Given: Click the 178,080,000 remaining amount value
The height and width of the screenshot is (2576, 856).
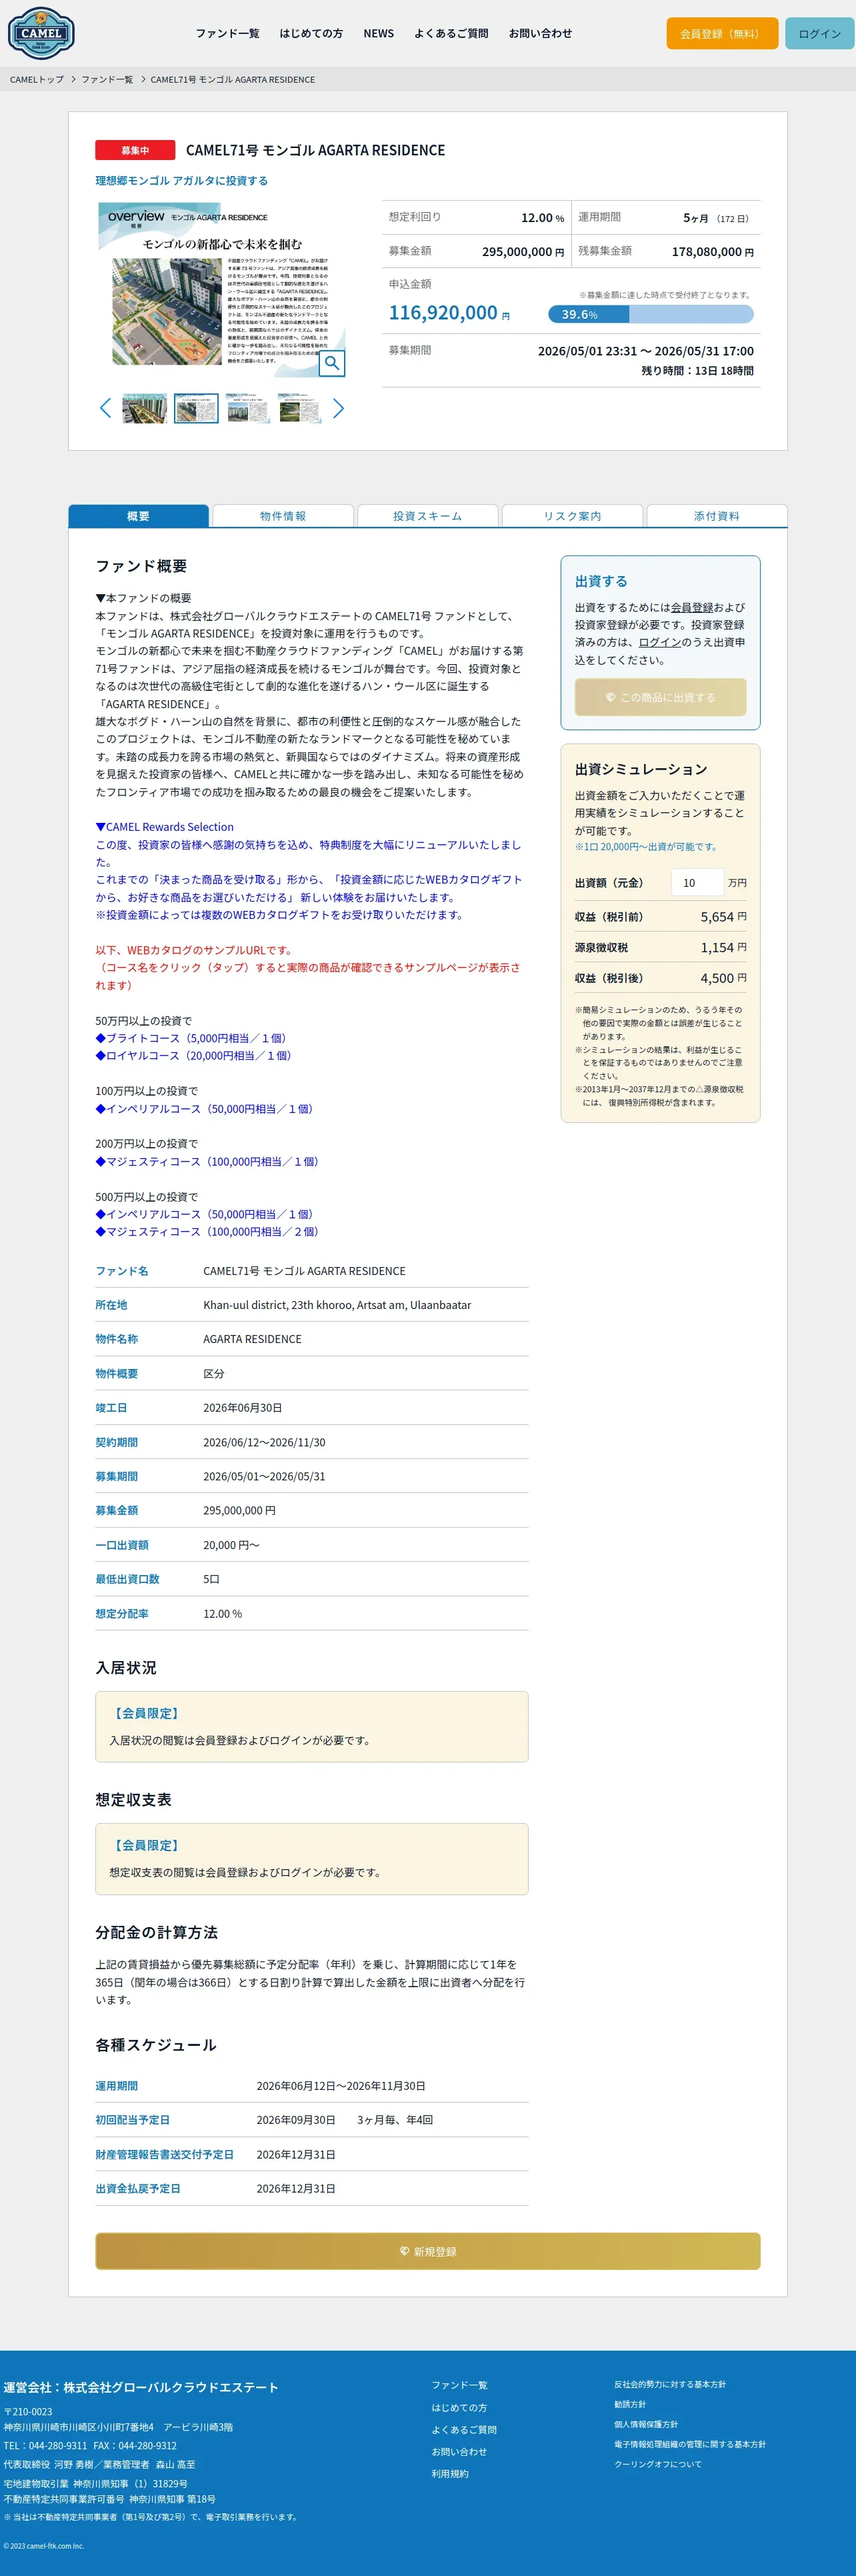Looking at the screenshot, I should (x=707, y=252).
